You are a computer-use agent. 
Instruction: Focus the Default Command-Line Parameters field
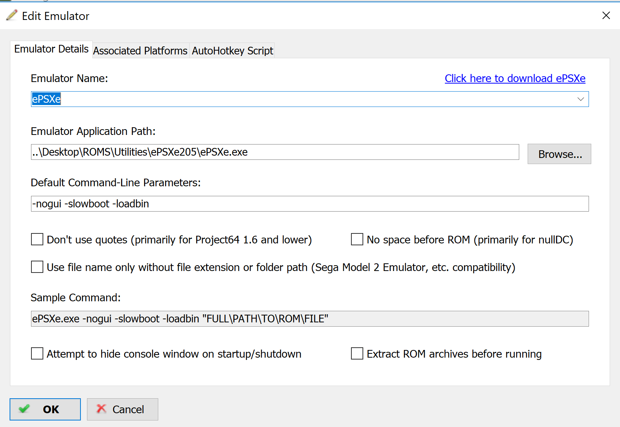pos(310,204)
